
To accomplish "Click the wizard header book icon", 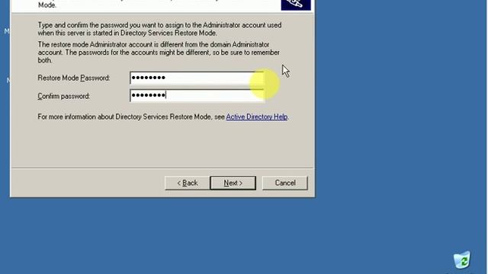I will [x=296, y=5].
